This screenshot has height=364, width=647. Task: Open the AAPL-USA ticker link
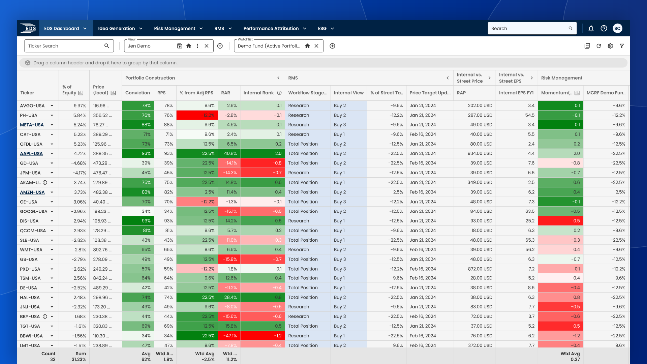[x=31, y=154]
